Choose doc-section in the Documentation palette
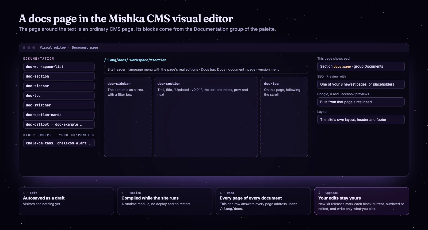This screenshot has width=428, height=230. click(59, 76)
